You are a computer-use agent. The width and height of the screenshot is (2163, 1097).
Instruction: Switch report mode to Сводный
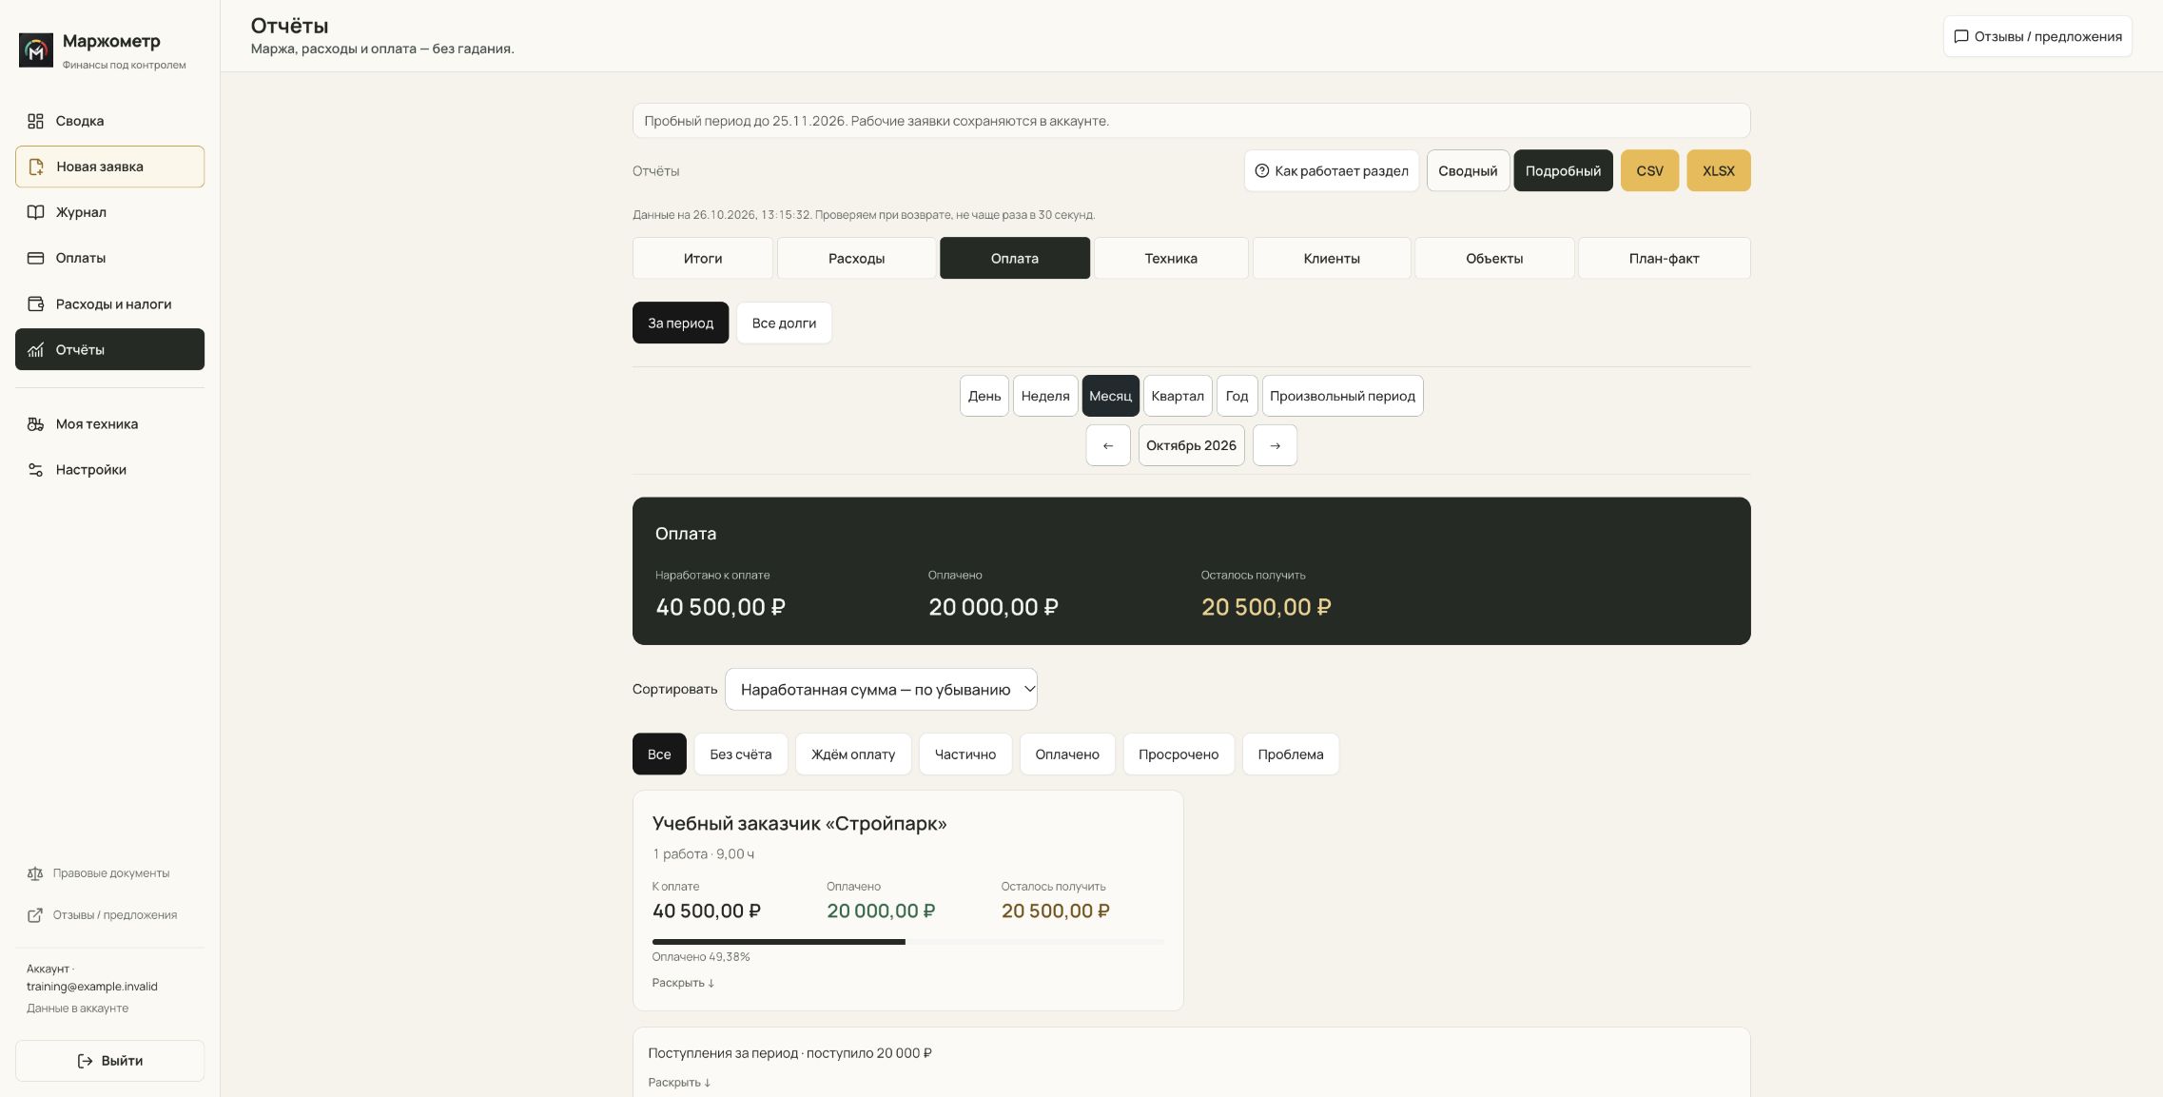(x=1468, y=171)
